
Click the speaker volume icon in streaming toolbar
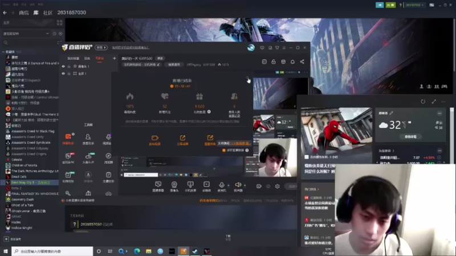point(238,184)
